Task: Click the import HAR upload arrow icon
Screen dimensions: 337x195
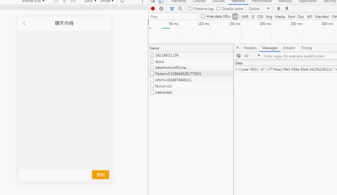Action: coord(278,9)
